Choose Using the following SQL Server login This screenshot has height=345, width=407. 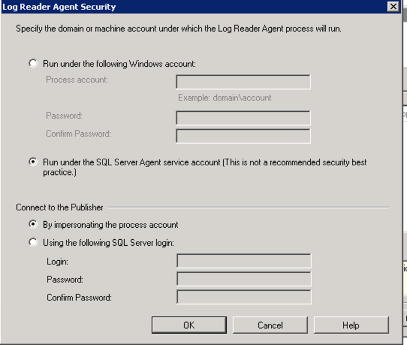(x=32, y=242)
